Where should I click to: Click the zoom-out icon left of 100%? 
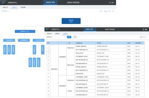click(101, 11)
